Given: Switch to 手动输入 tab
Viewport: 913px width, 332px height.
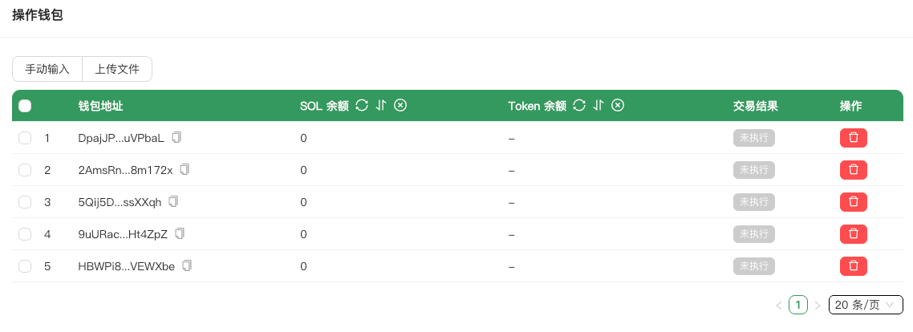Looking at the screenshot, I should (x=47, y=69).
